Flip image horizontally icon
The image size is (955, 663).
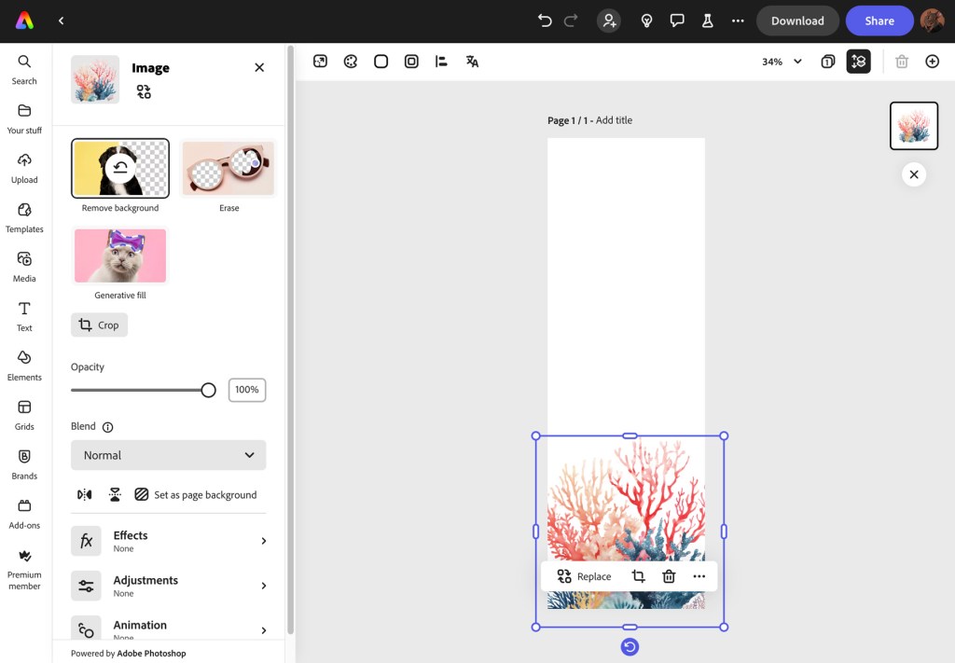[x=85, y=494]
